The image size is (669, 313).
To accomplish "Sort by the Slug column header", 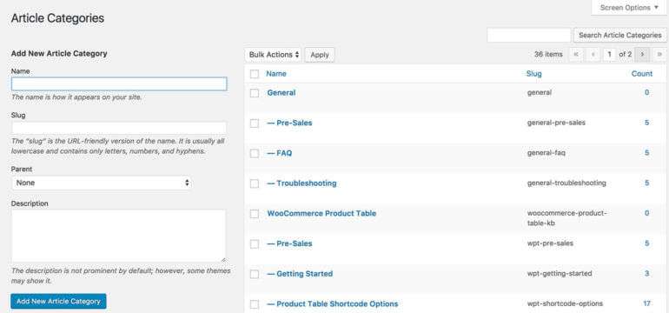I will 534,74.
